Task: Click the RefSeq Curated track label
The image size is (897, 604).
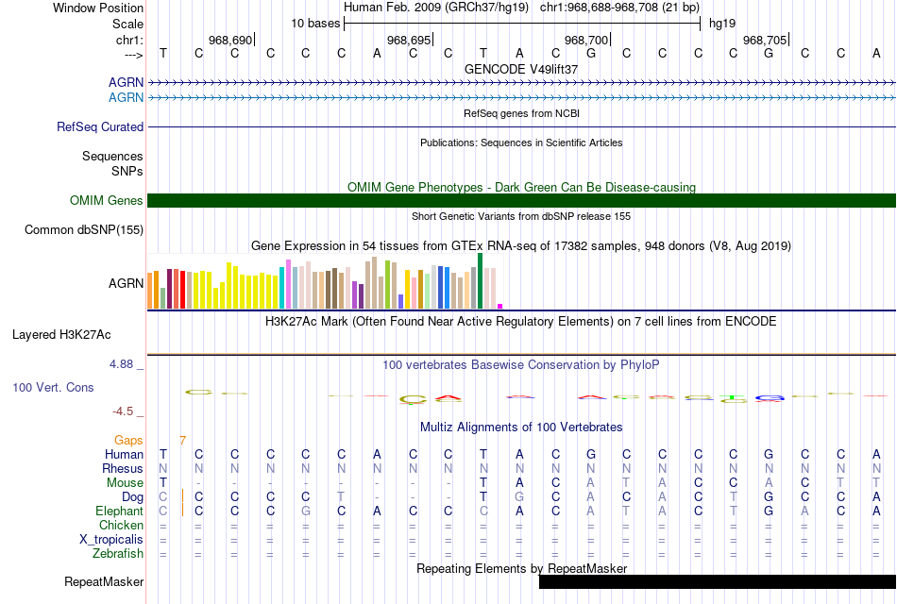Action: [100, 126]
